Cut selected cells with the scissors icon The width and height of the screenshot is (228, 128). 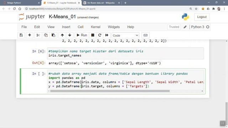coord(38,35)
